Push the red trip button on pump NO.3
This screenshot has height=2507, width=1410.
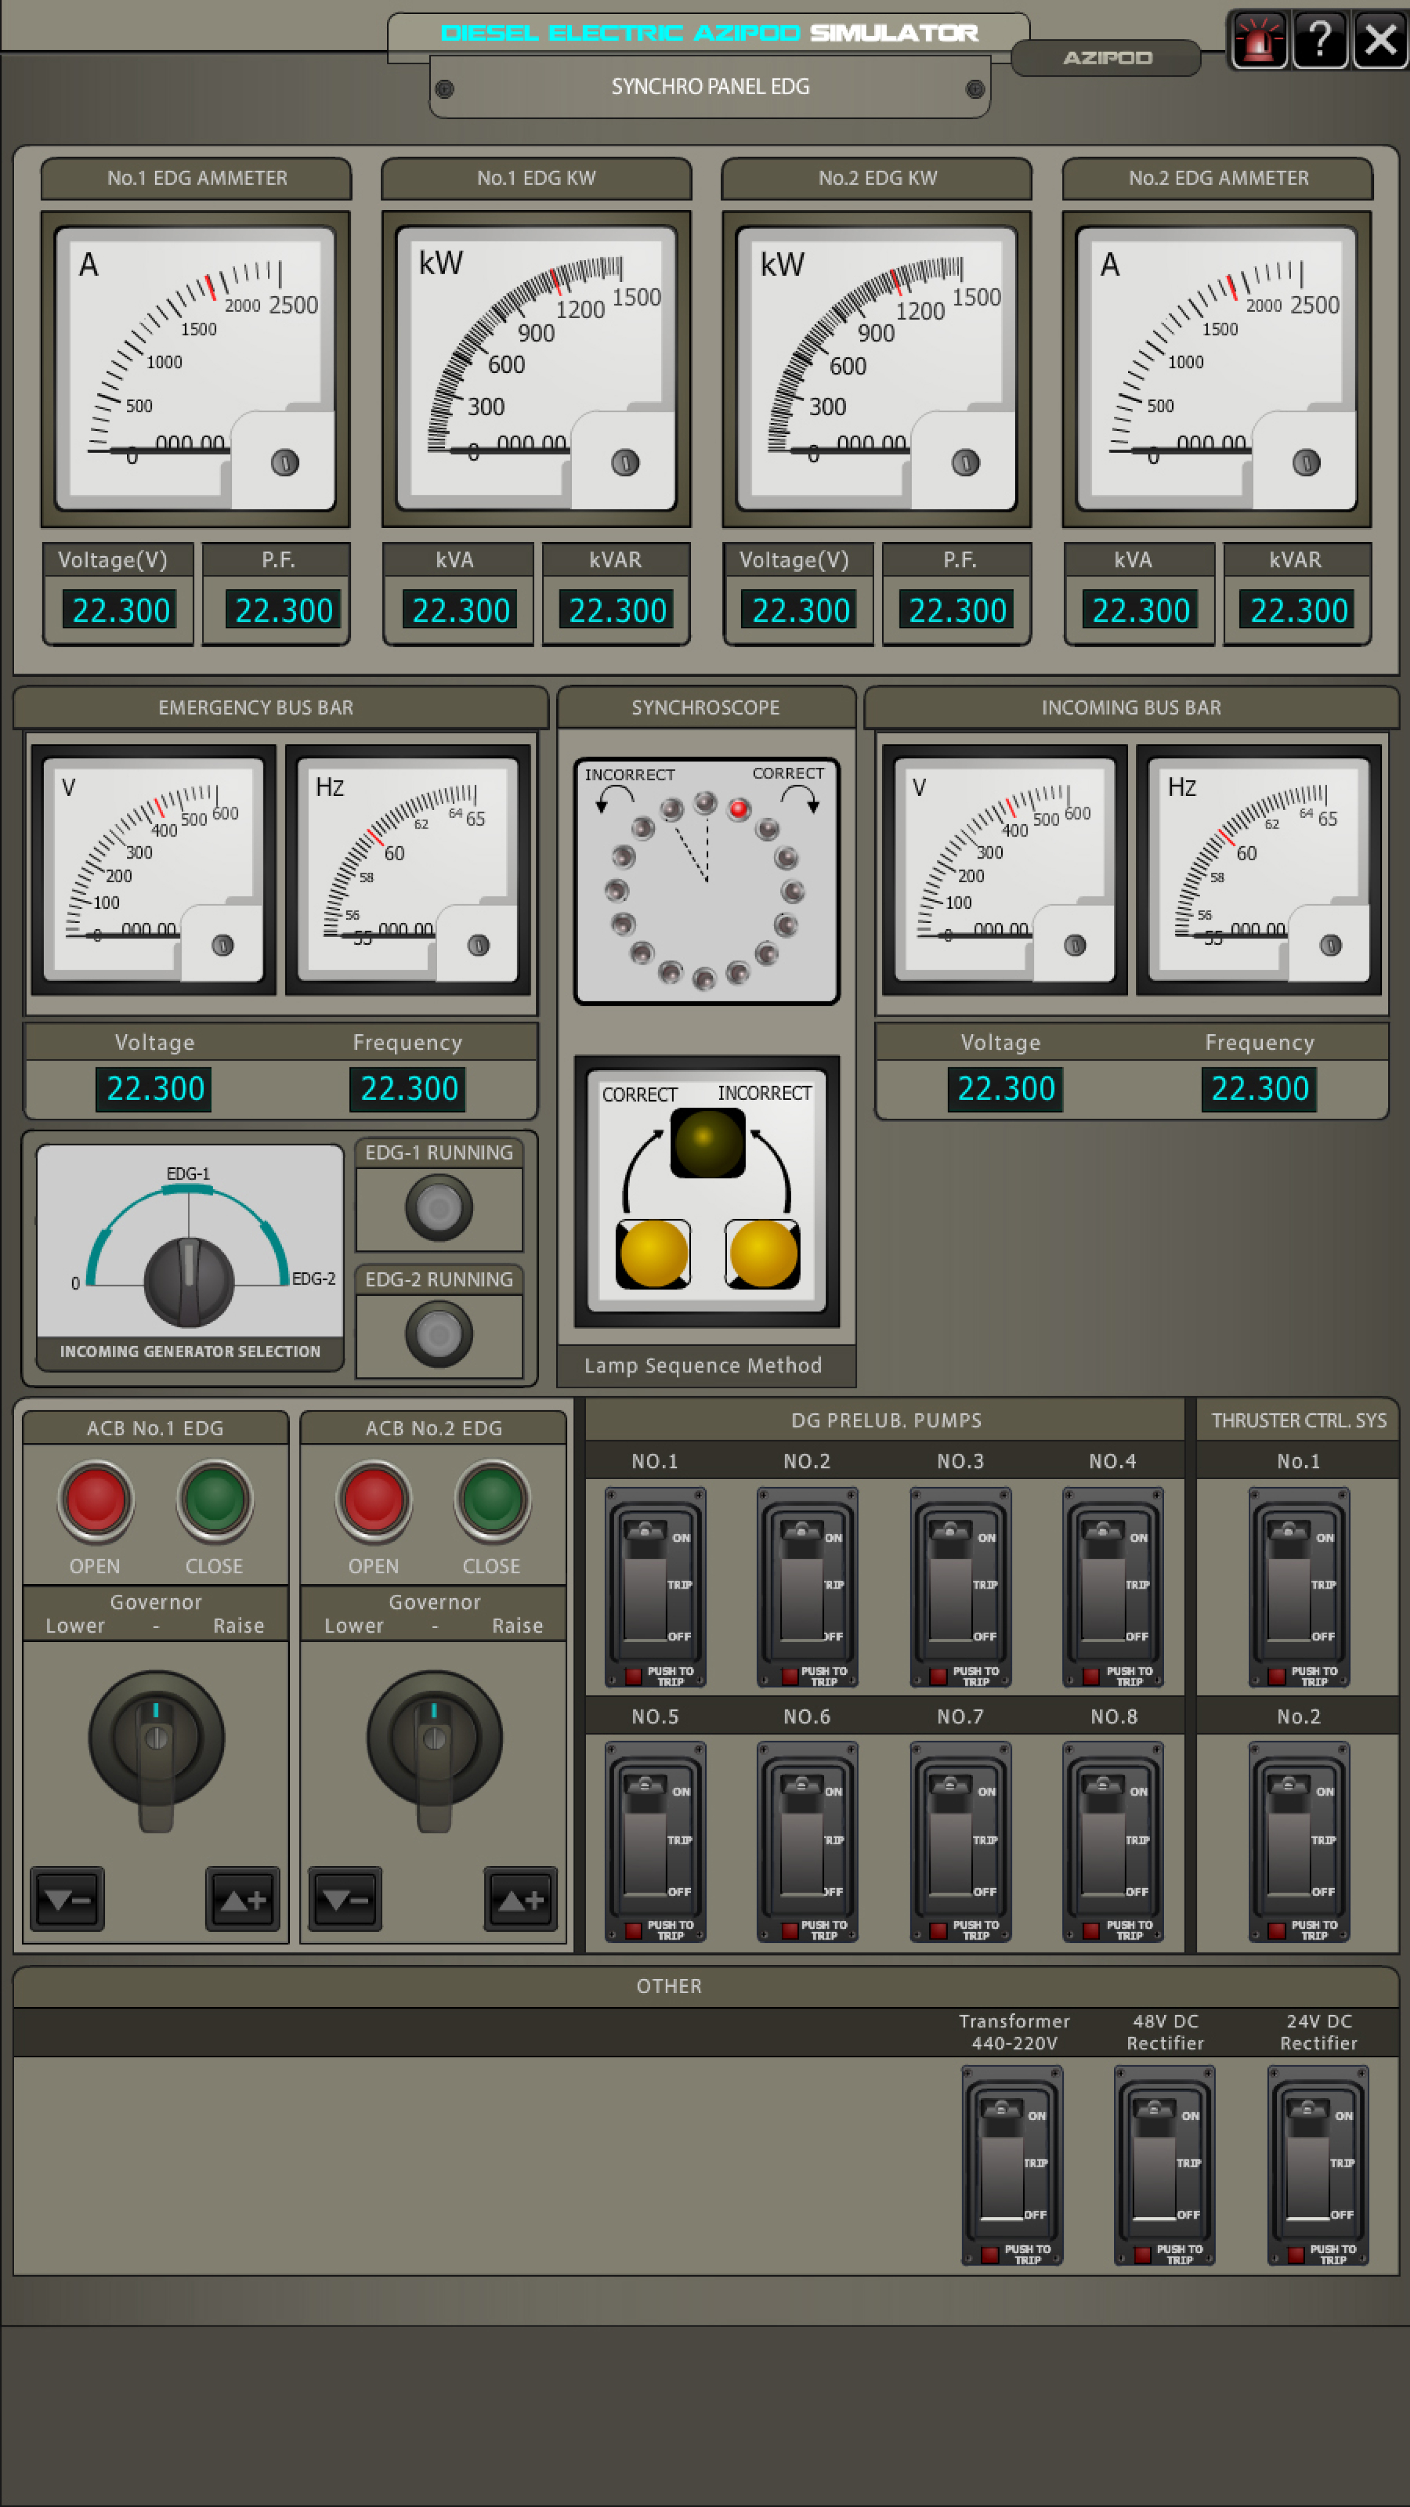click(x=938, y=1676)
